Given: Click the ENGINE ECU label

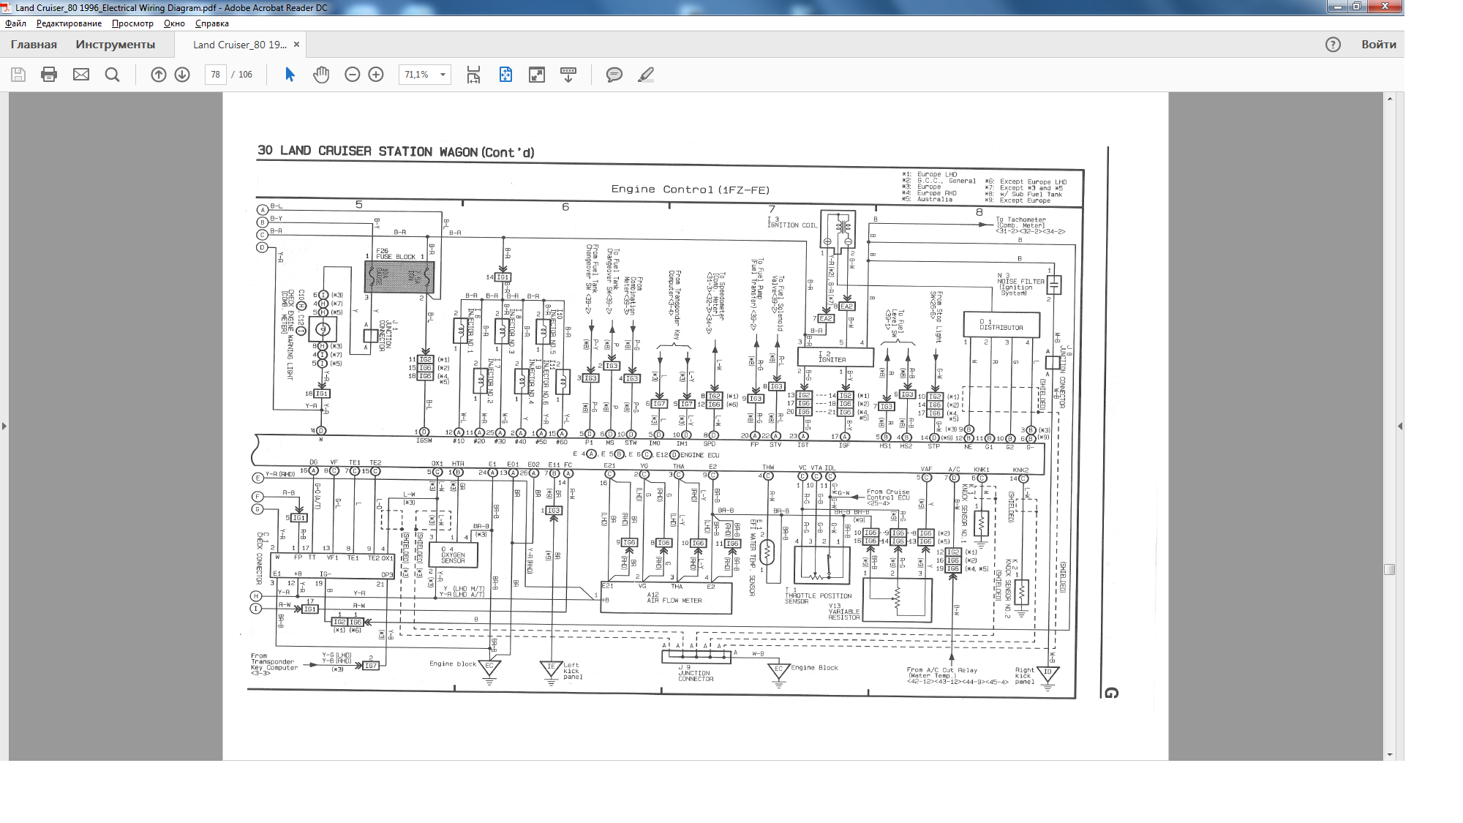Looking at the screenshot, I should 700,455.
